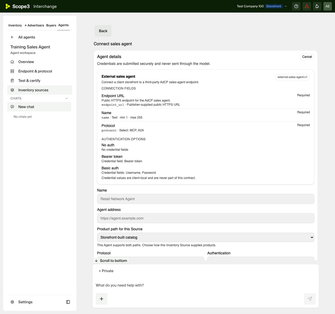
Task: Click the New chat bubble icon
Action: pyautogui.click(x=12, y=107)
